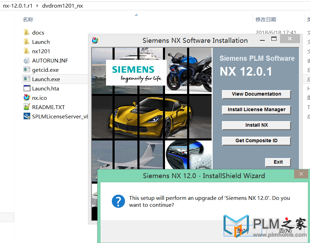Close the Siemens NX Software Installation window

click(290, 39)
